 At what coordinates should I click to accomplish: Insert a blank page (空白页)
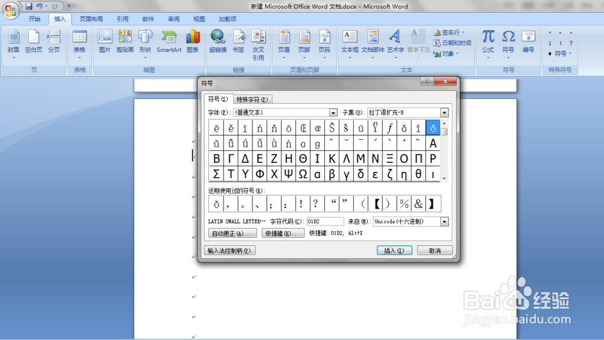coord(33,42)
